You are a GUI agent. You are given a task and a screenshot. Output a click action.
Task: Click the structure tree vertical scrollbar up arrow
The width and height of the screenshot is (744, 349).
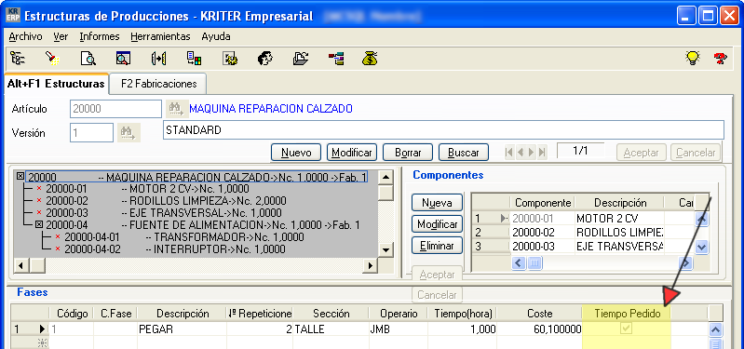[386, 179]
